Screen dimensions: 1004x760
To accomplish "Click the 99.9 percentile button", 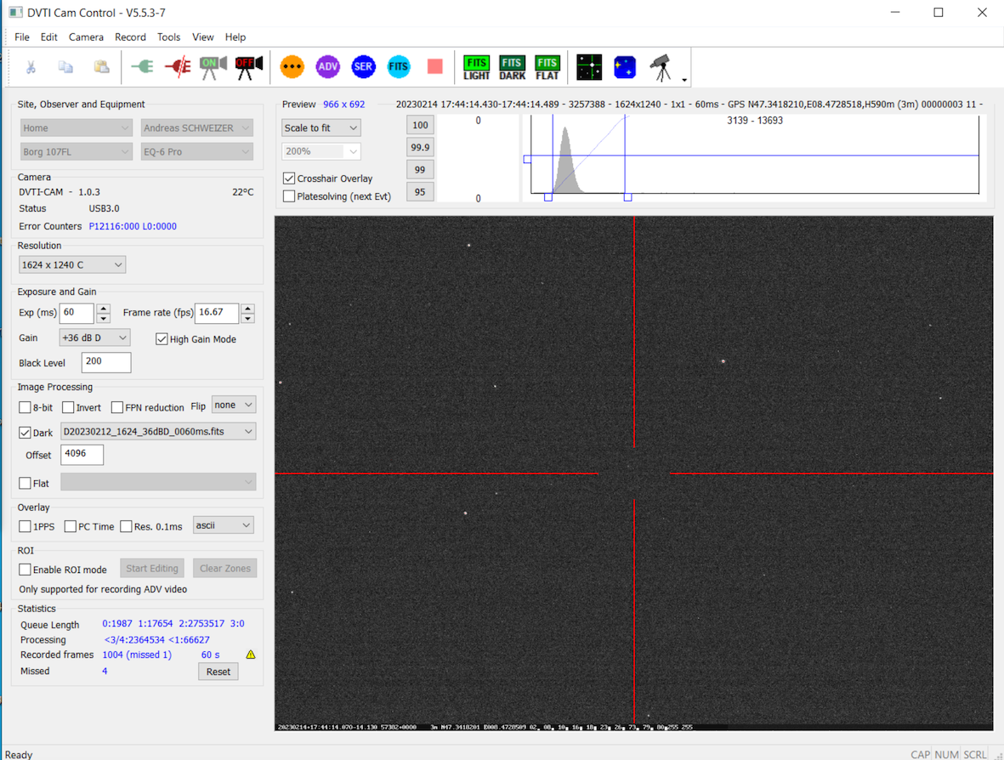I will click(420, 147).
